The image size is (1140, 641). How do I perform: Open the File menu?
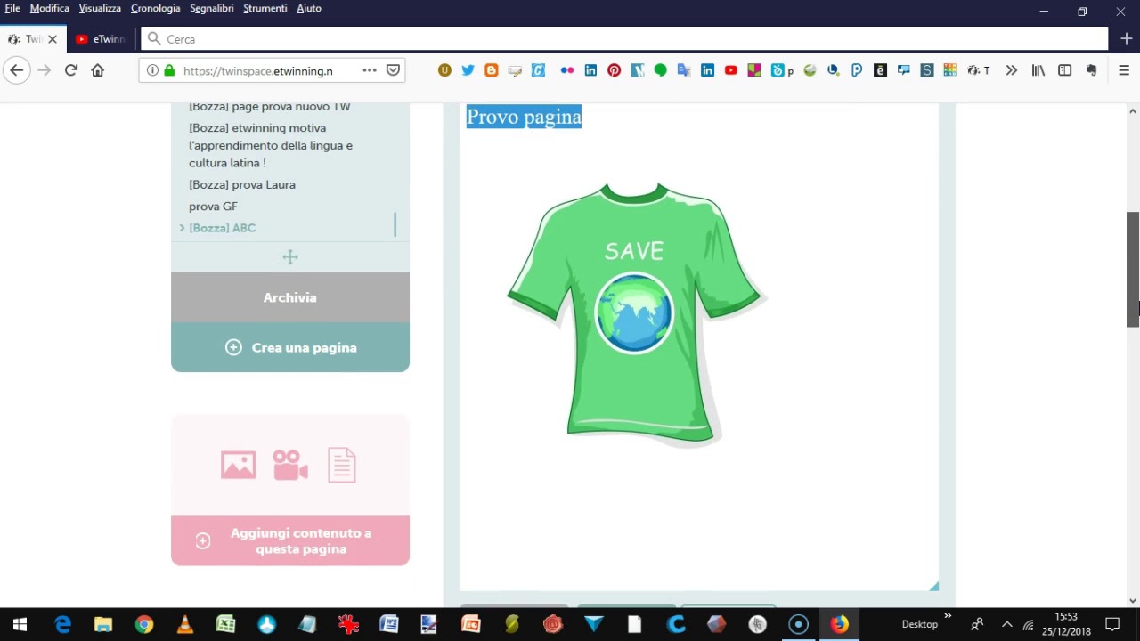pos(12,8)
